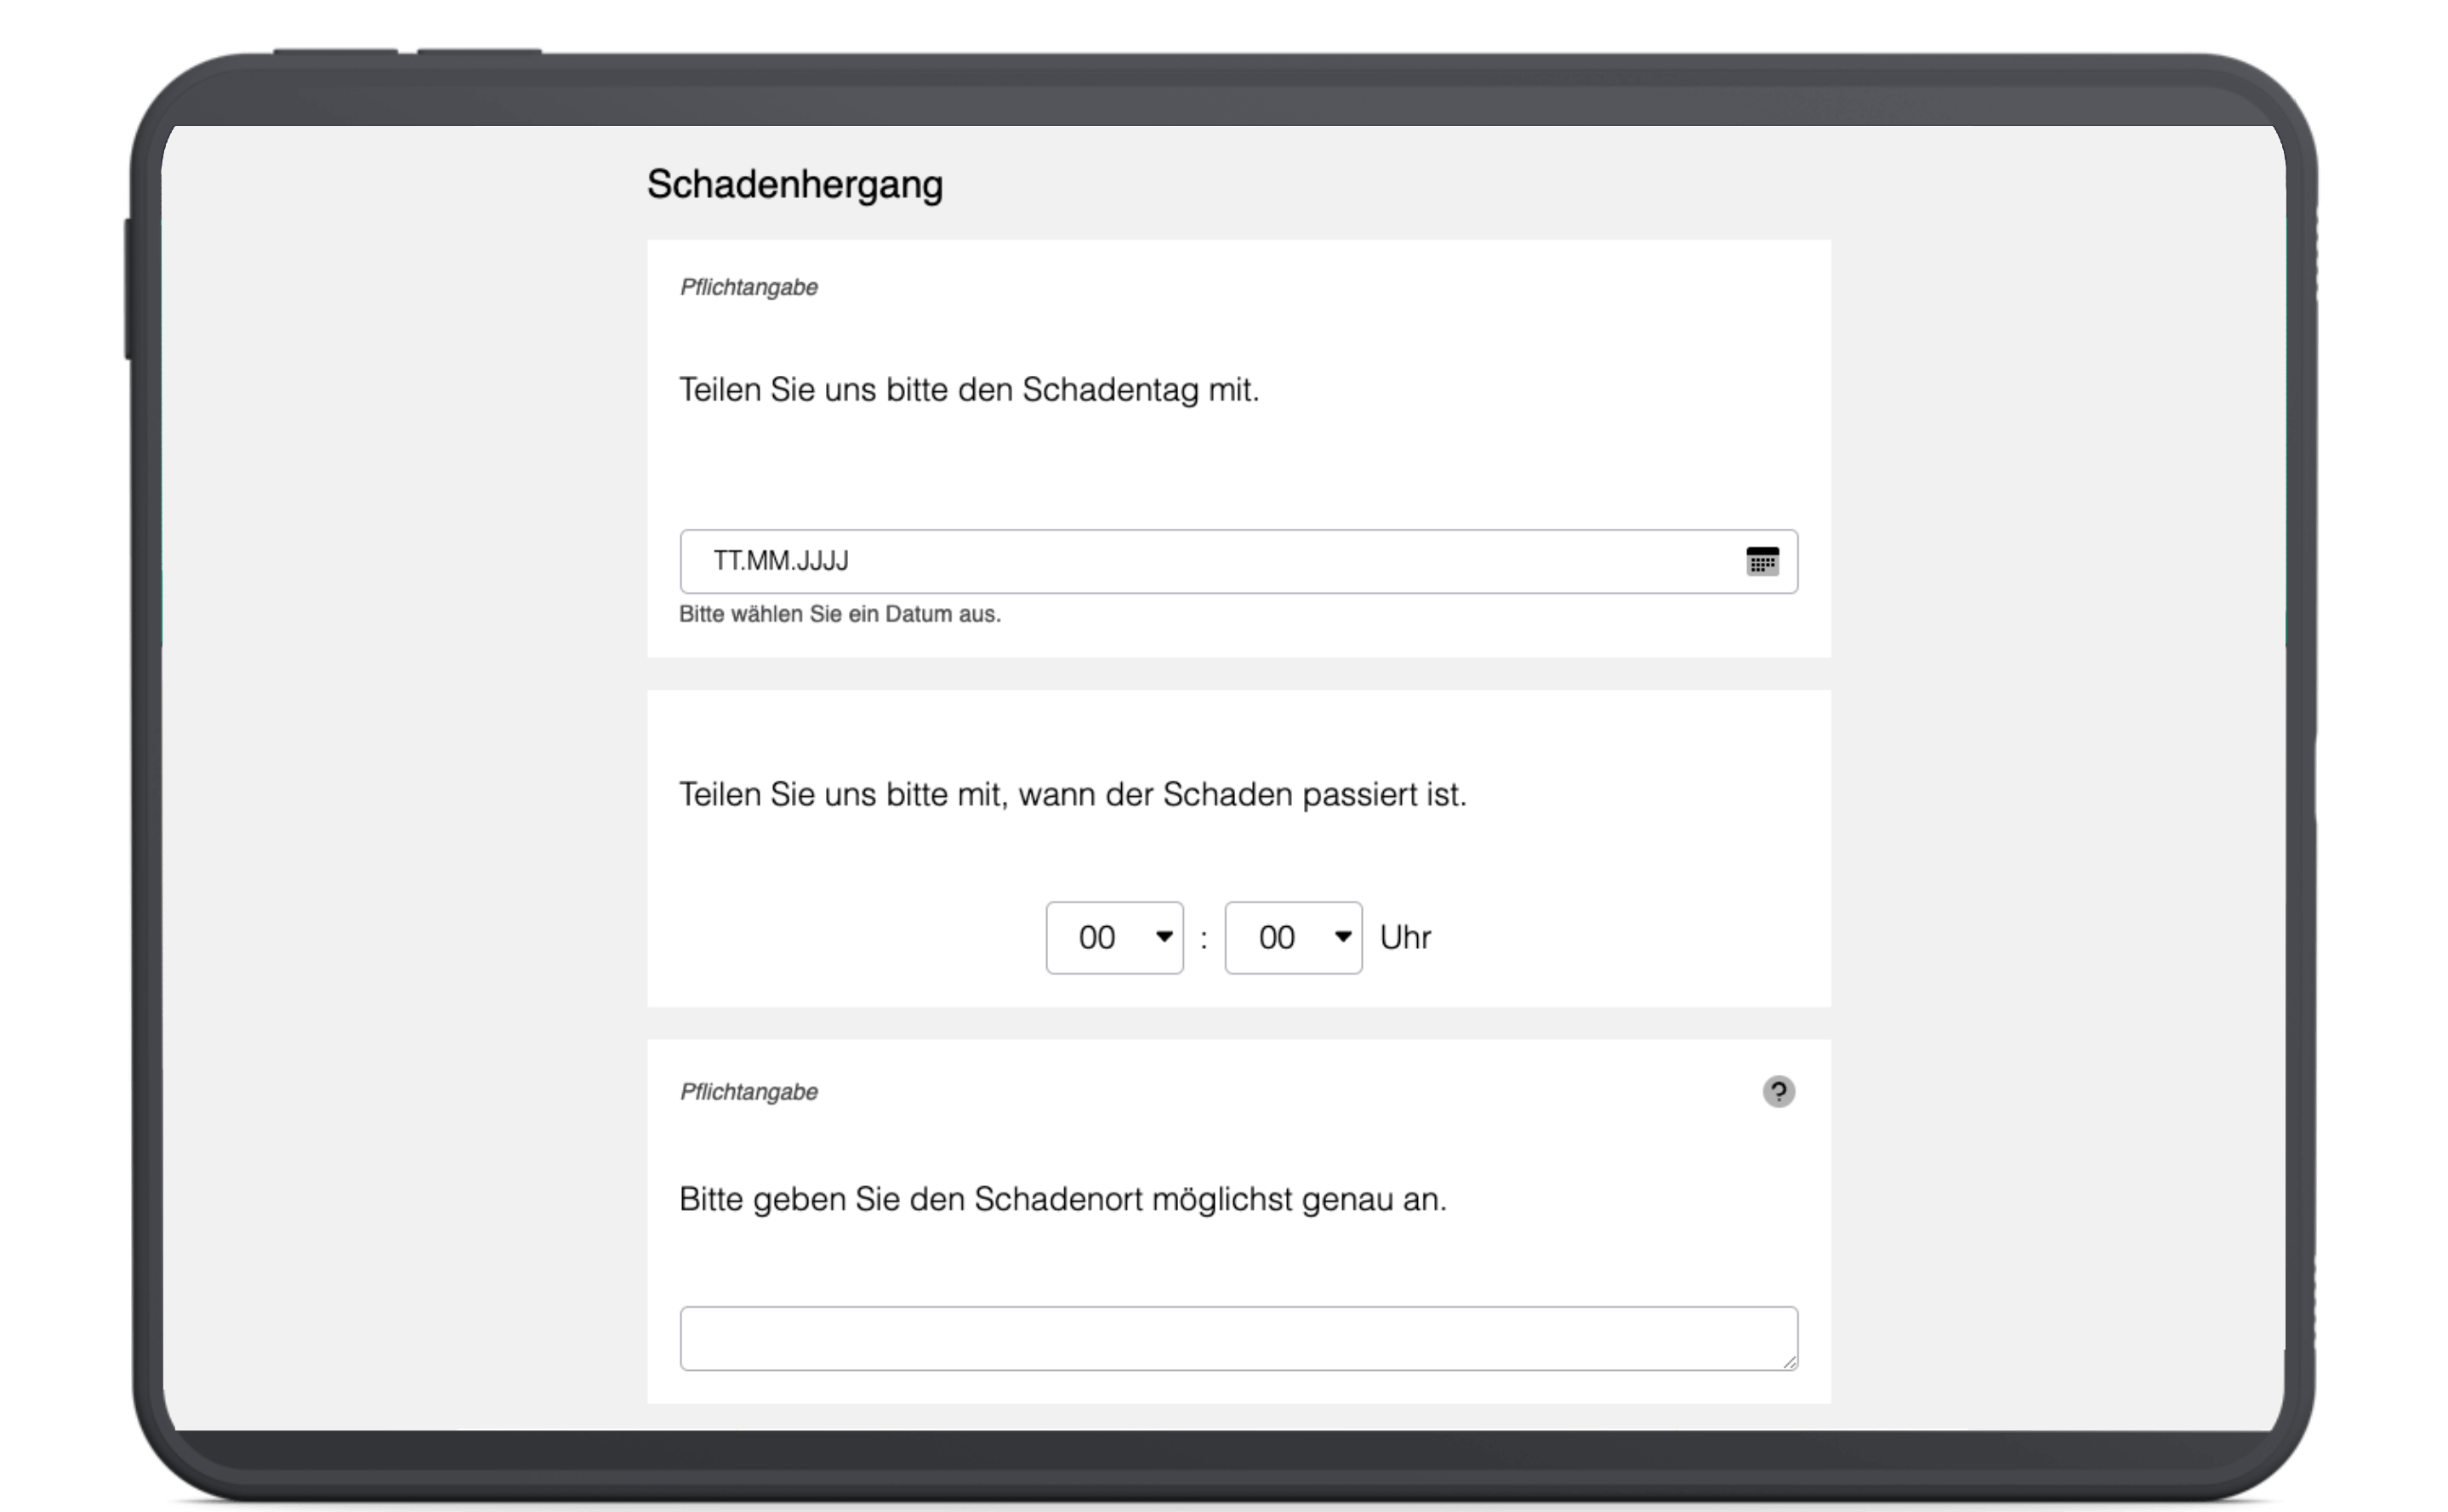Click the Uhr label beside minutes

click(1405, 938)
